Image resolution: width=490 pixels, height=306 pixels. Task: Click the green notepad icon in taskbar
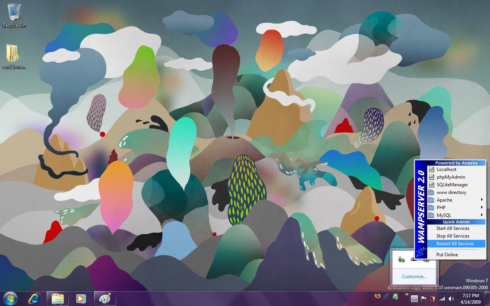coord(395,296)
